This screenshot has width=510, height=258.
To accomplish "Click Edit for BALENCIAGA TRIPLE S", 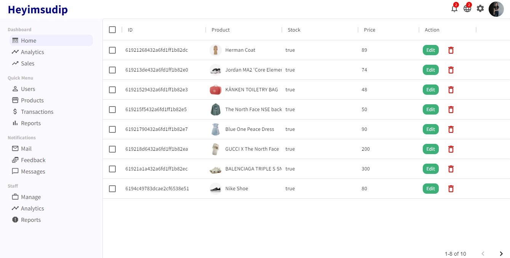I will point(430,169).
